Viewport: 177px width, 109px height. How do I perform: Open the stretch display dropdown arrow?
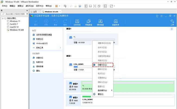pyautogui.click(x=114, y=6)
